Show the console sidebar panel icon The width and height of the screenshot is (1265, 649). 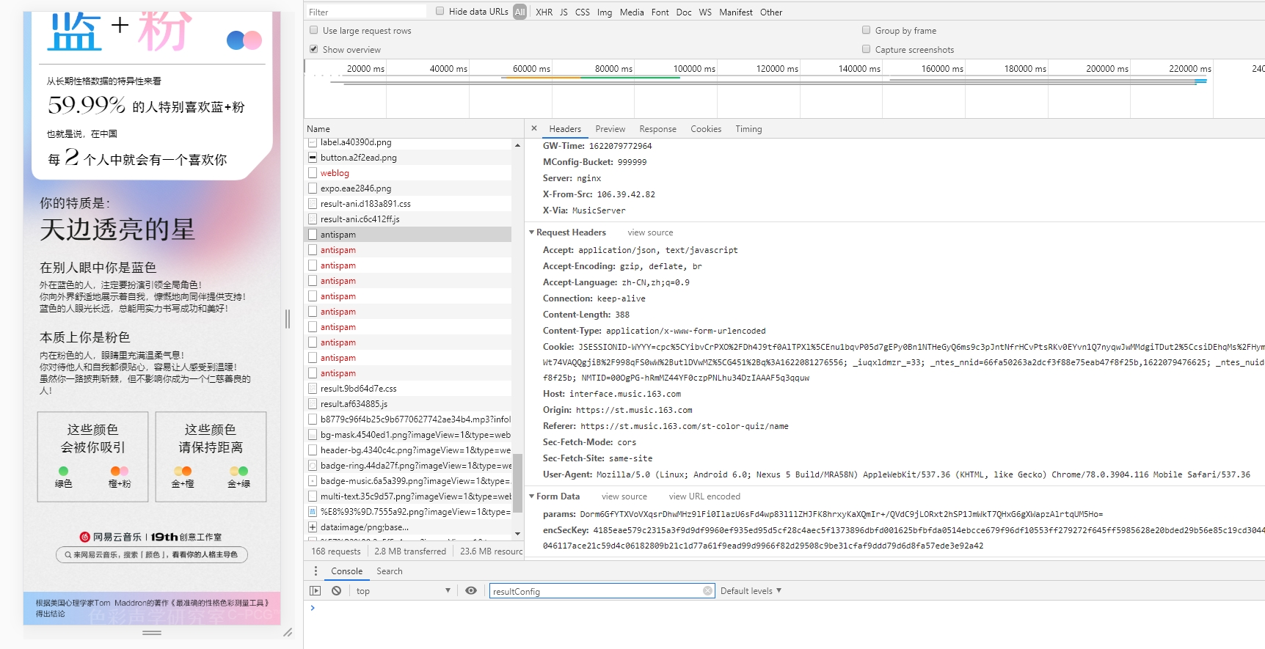316,591
